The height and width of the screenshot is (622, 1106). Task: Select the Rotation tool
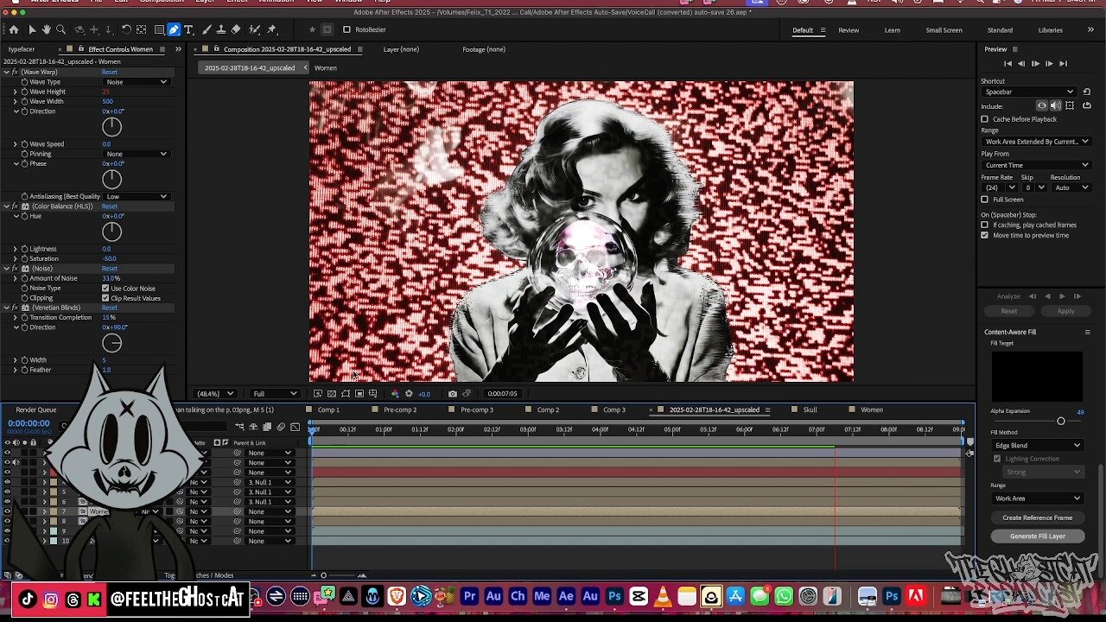tap(125, 29)
